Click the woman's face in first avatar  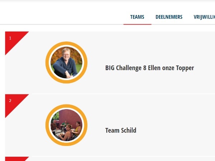coord(66,53)
